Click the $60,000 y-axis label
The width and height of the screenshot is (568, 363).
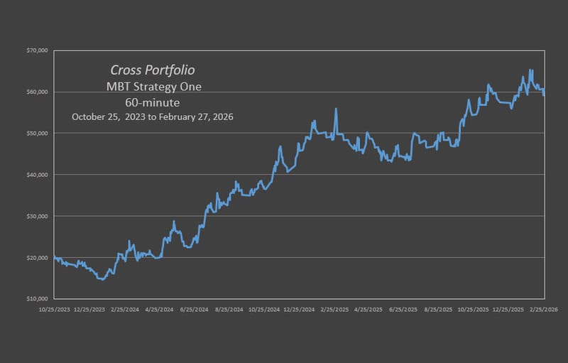tap(36, 92)
